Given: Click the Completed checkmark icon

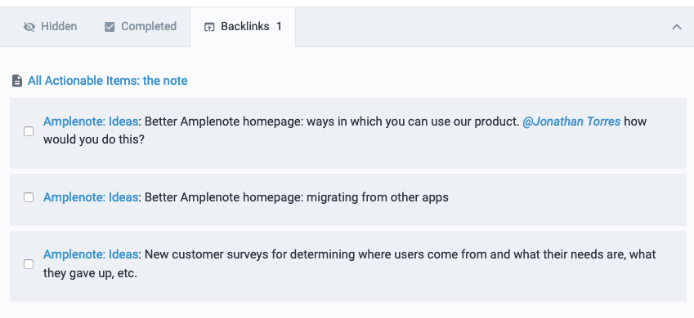Looking at the screenshot, I should [x=110, y=28].
